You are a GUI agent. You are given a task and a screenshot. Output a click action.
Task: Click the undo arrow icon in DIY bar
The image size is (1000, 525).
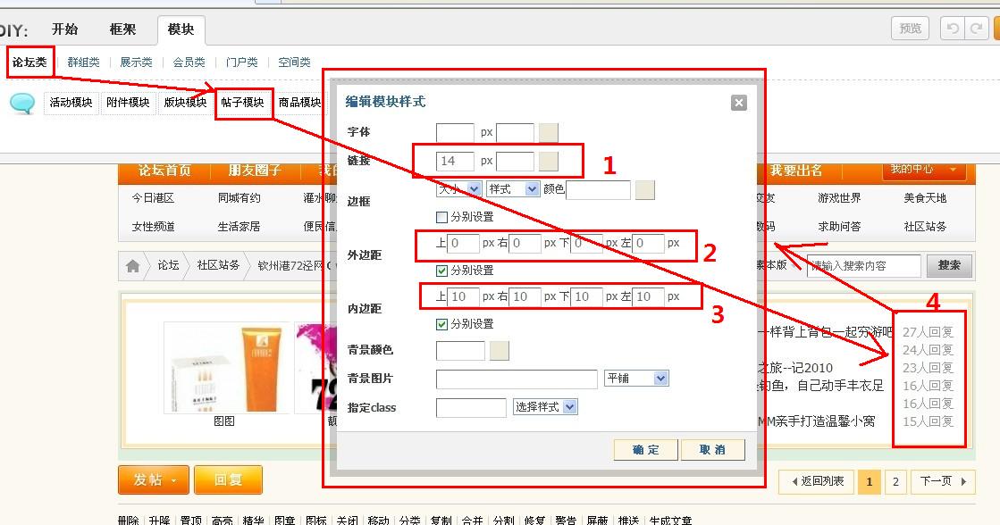(953, 29)
